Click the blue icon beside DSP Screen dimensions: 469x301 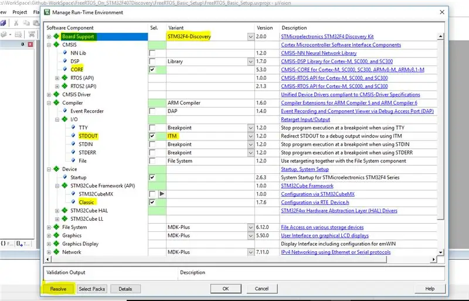(65, 61)
